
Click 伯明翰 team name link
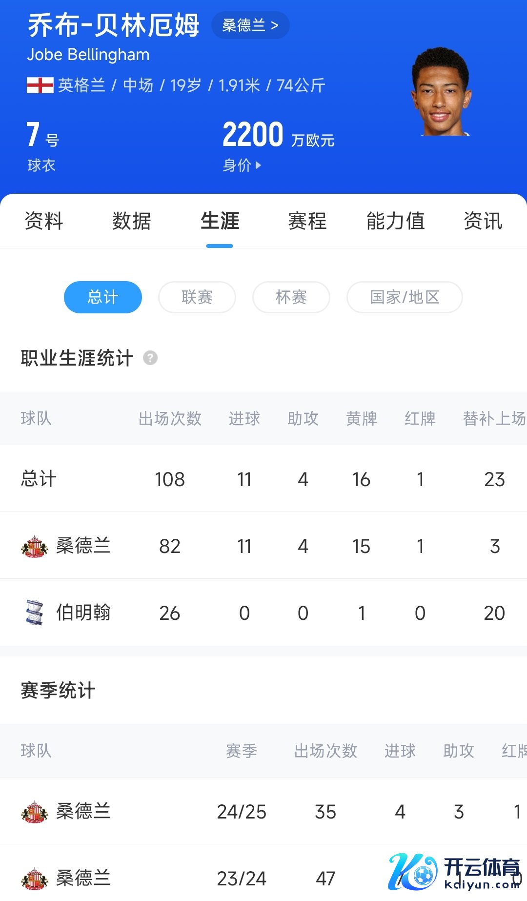click(x=83, y=613)
